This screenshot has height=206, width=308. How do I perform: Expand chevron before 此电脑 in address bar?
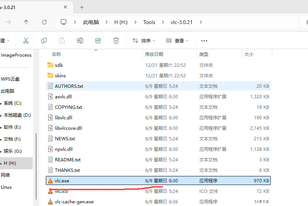75,22
